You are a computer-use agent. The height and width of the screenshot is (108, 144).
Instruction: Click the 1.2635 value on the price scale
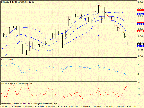coord(140,2)
